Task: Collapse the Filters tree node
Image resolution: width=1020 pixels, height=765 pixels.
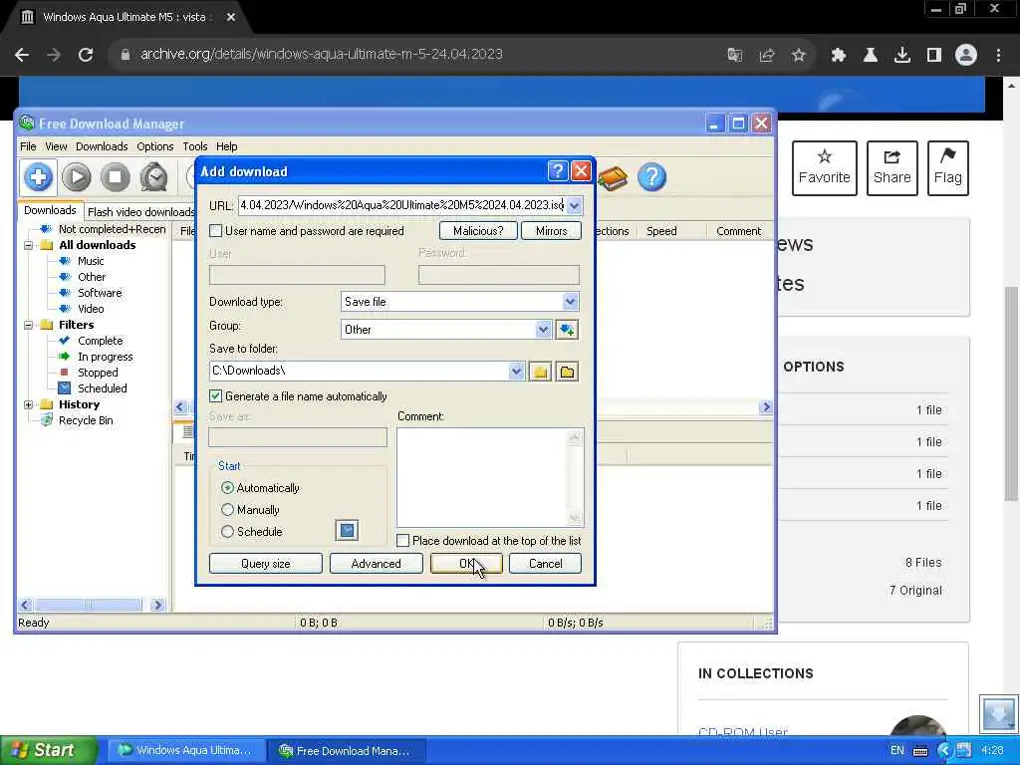Action: 28,325
